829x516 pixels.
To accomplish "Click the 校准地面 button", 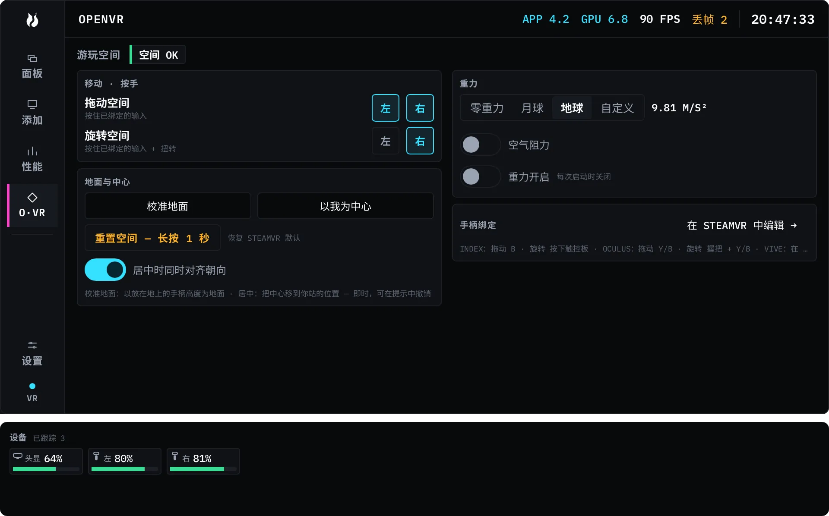I will 168,206.
